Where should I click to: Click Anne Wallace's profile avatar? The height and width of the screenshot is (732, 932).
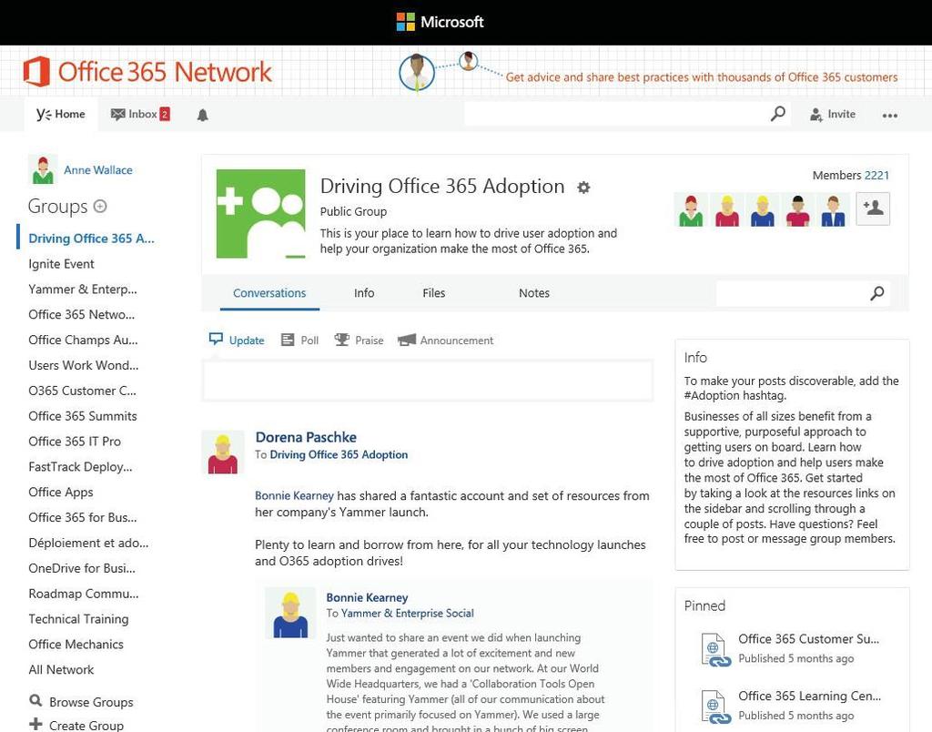[x=42, y=170]
